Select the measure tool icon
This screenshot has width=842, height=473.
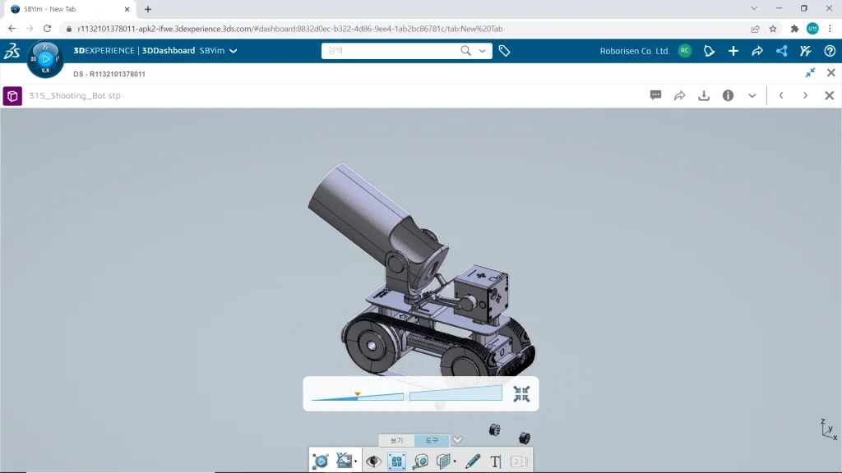420,462
